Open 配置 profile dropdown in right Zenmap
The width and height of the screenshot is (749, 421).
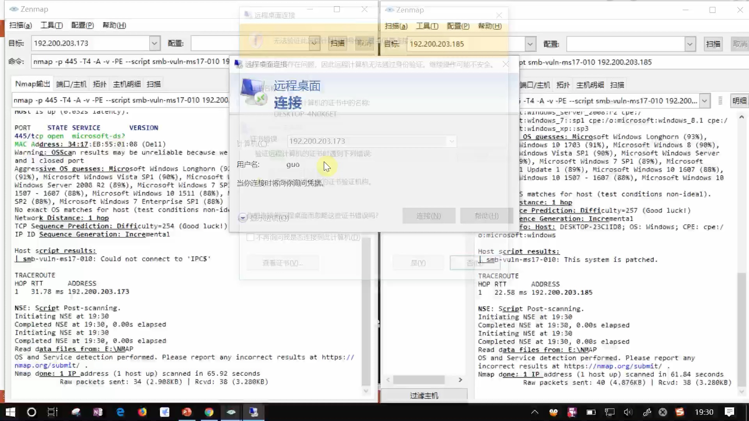690,44
